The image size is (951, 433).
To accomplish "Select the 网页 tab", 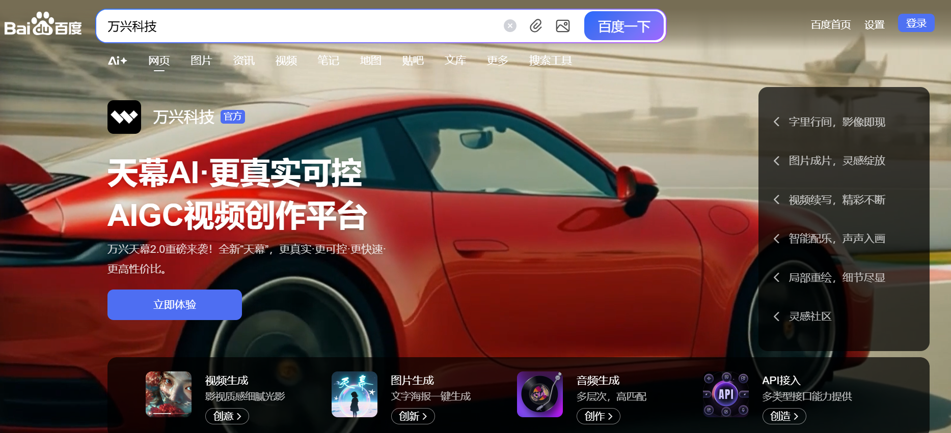I will pos(159,61).
